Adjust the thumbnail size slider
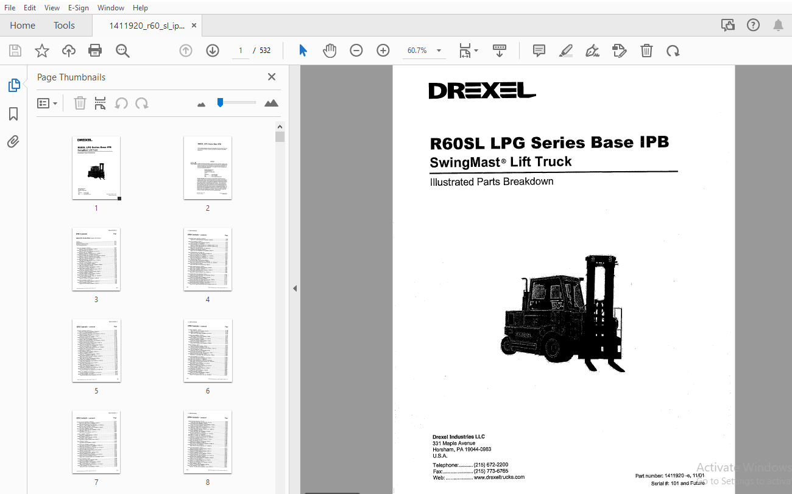This screenshot has width=792, height=494. 237,103
